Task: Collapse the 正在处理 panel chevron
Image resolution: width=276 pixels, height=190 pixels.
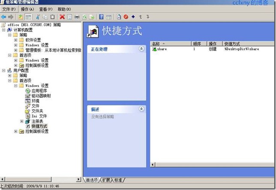Action: click(141, 49)
